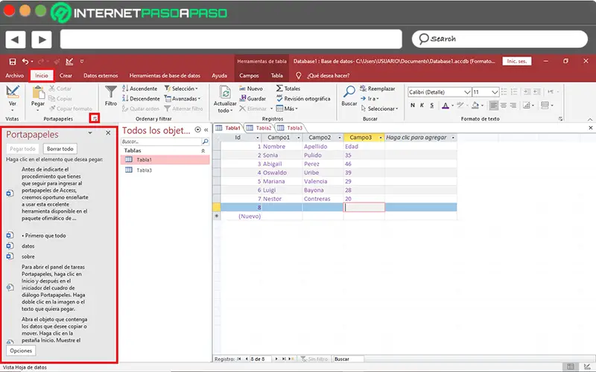Click clipboard item 'Primero que todo'
The width and height of the screenshot is (596, 372).
[x=44, y=236]
